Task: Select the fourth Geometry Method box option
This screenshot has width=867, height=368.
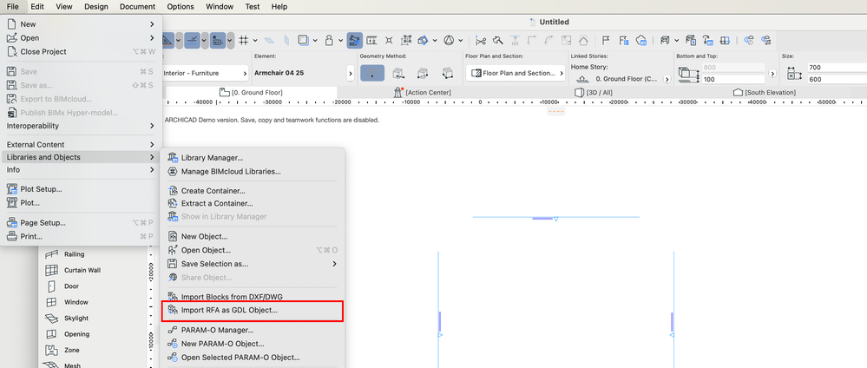Action: pos(448,73)
